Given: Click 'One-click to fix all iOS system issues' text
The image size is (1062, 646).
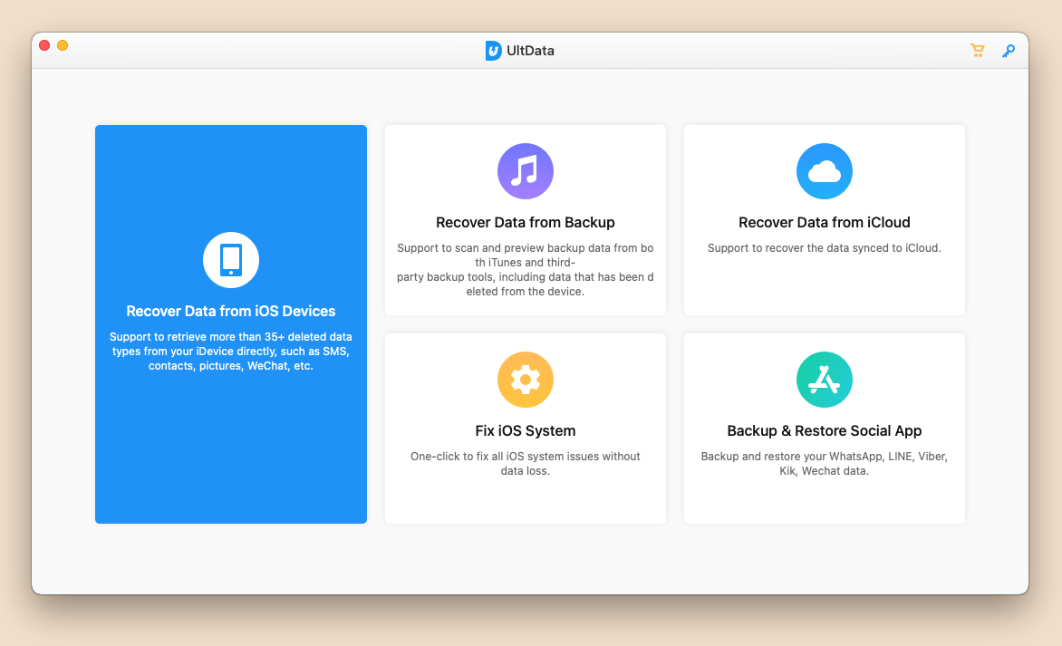Looking at the screenshot, I should [526, 464].
